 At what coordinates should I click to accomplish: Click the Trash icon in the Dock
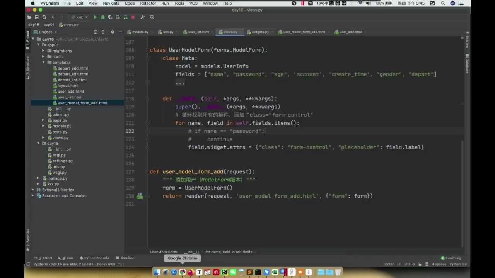pyautogui.click(x=338, y=272)
